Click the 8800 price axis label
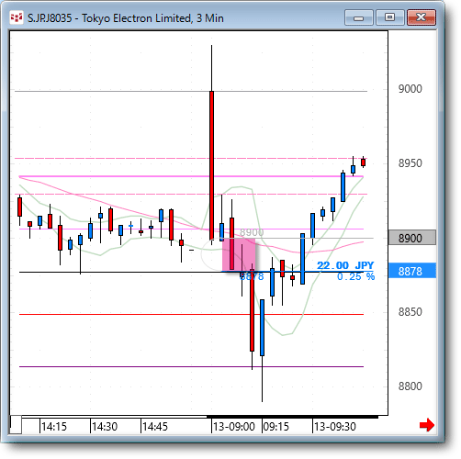Viewport: 461px width, 459px height. click(410, 386)
